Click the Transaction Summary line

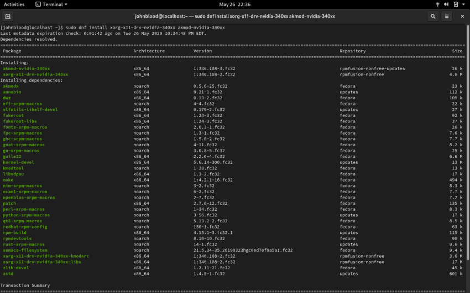click(x=24, y=285)
